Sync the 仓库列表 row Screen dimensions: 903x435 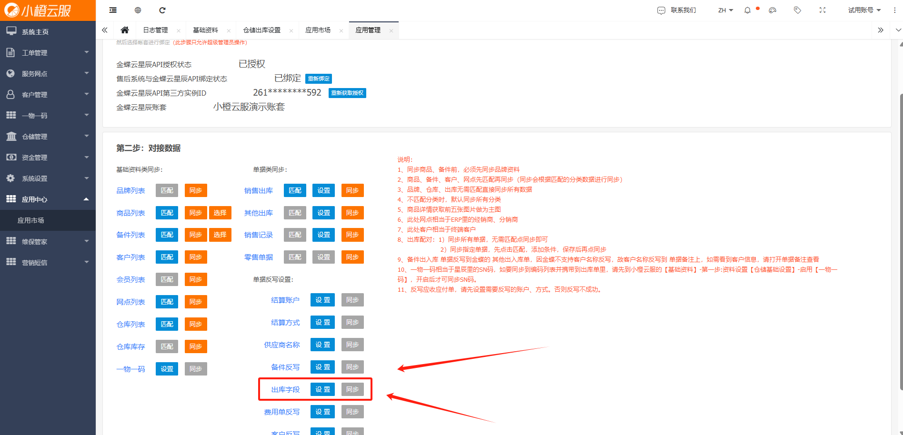(x=196, y=324)
